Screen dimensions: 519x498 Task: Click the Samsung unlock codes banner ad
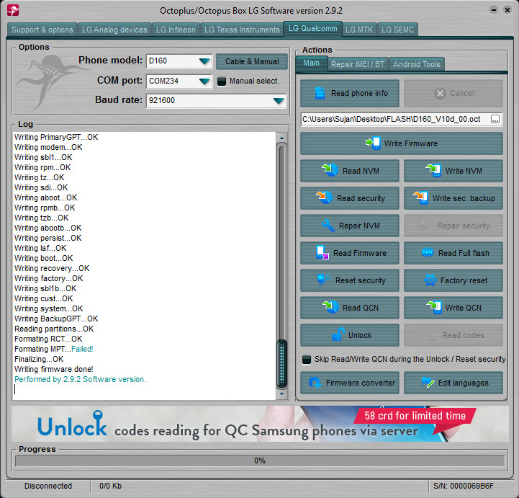[260, 424]
